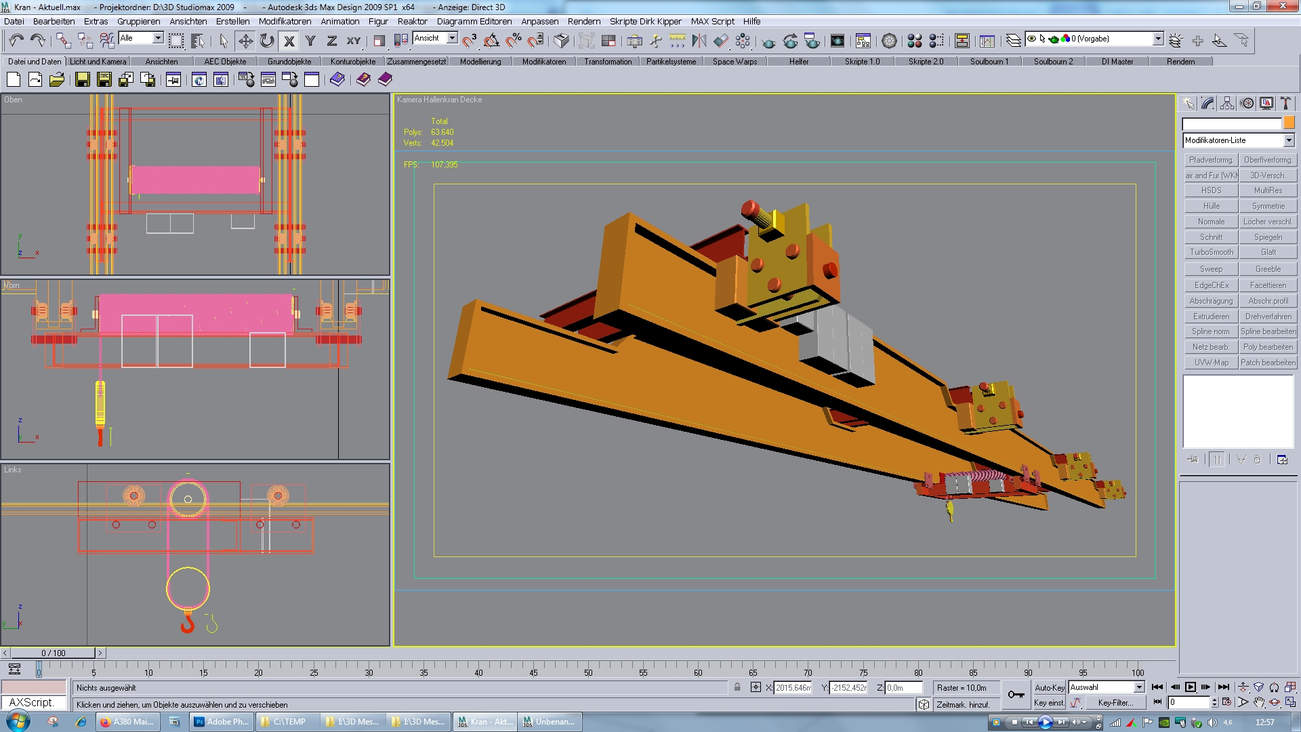This screenshot has height=732, width=1301.
Task: Select the Move transform tool
Action: [245, 41]
